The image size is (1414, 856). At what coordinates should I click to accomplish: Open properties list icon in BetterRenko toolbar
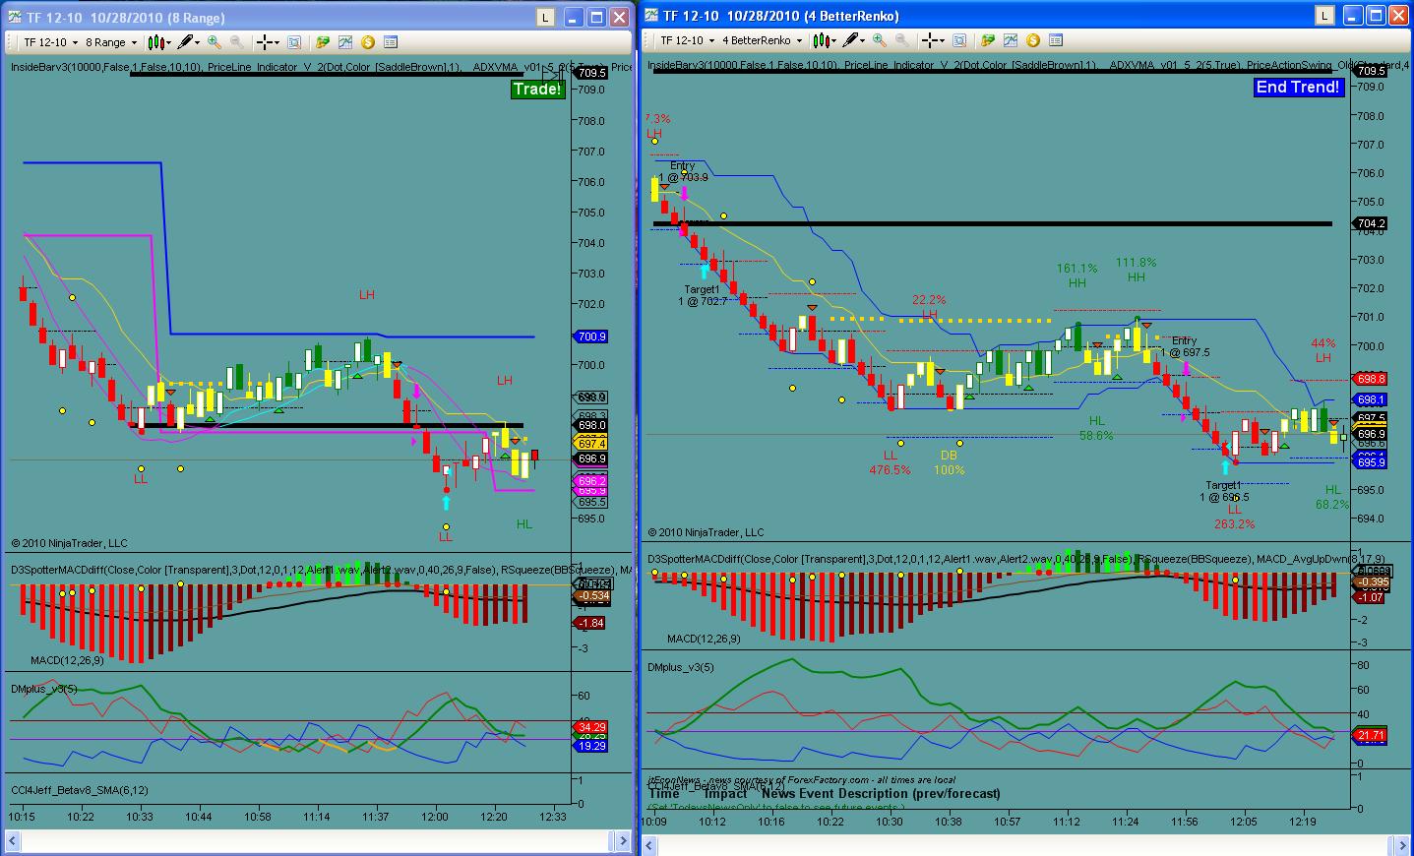[1056, 40]
